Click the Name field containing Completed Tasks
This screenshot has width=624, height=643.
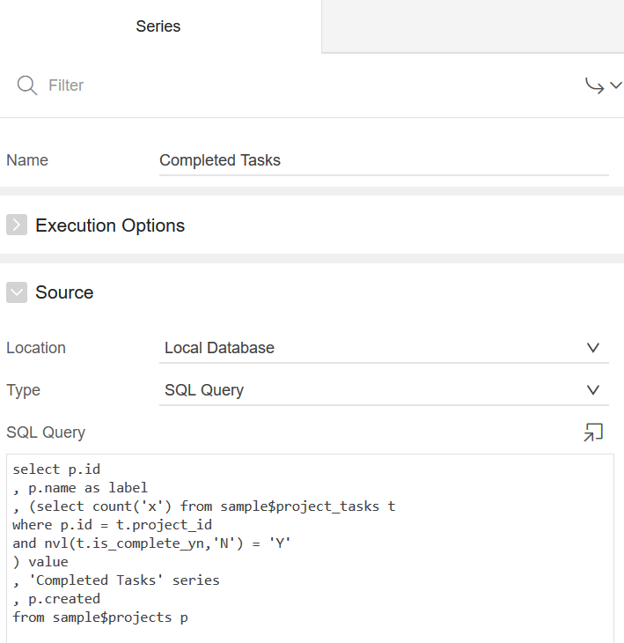click(384, 160)
